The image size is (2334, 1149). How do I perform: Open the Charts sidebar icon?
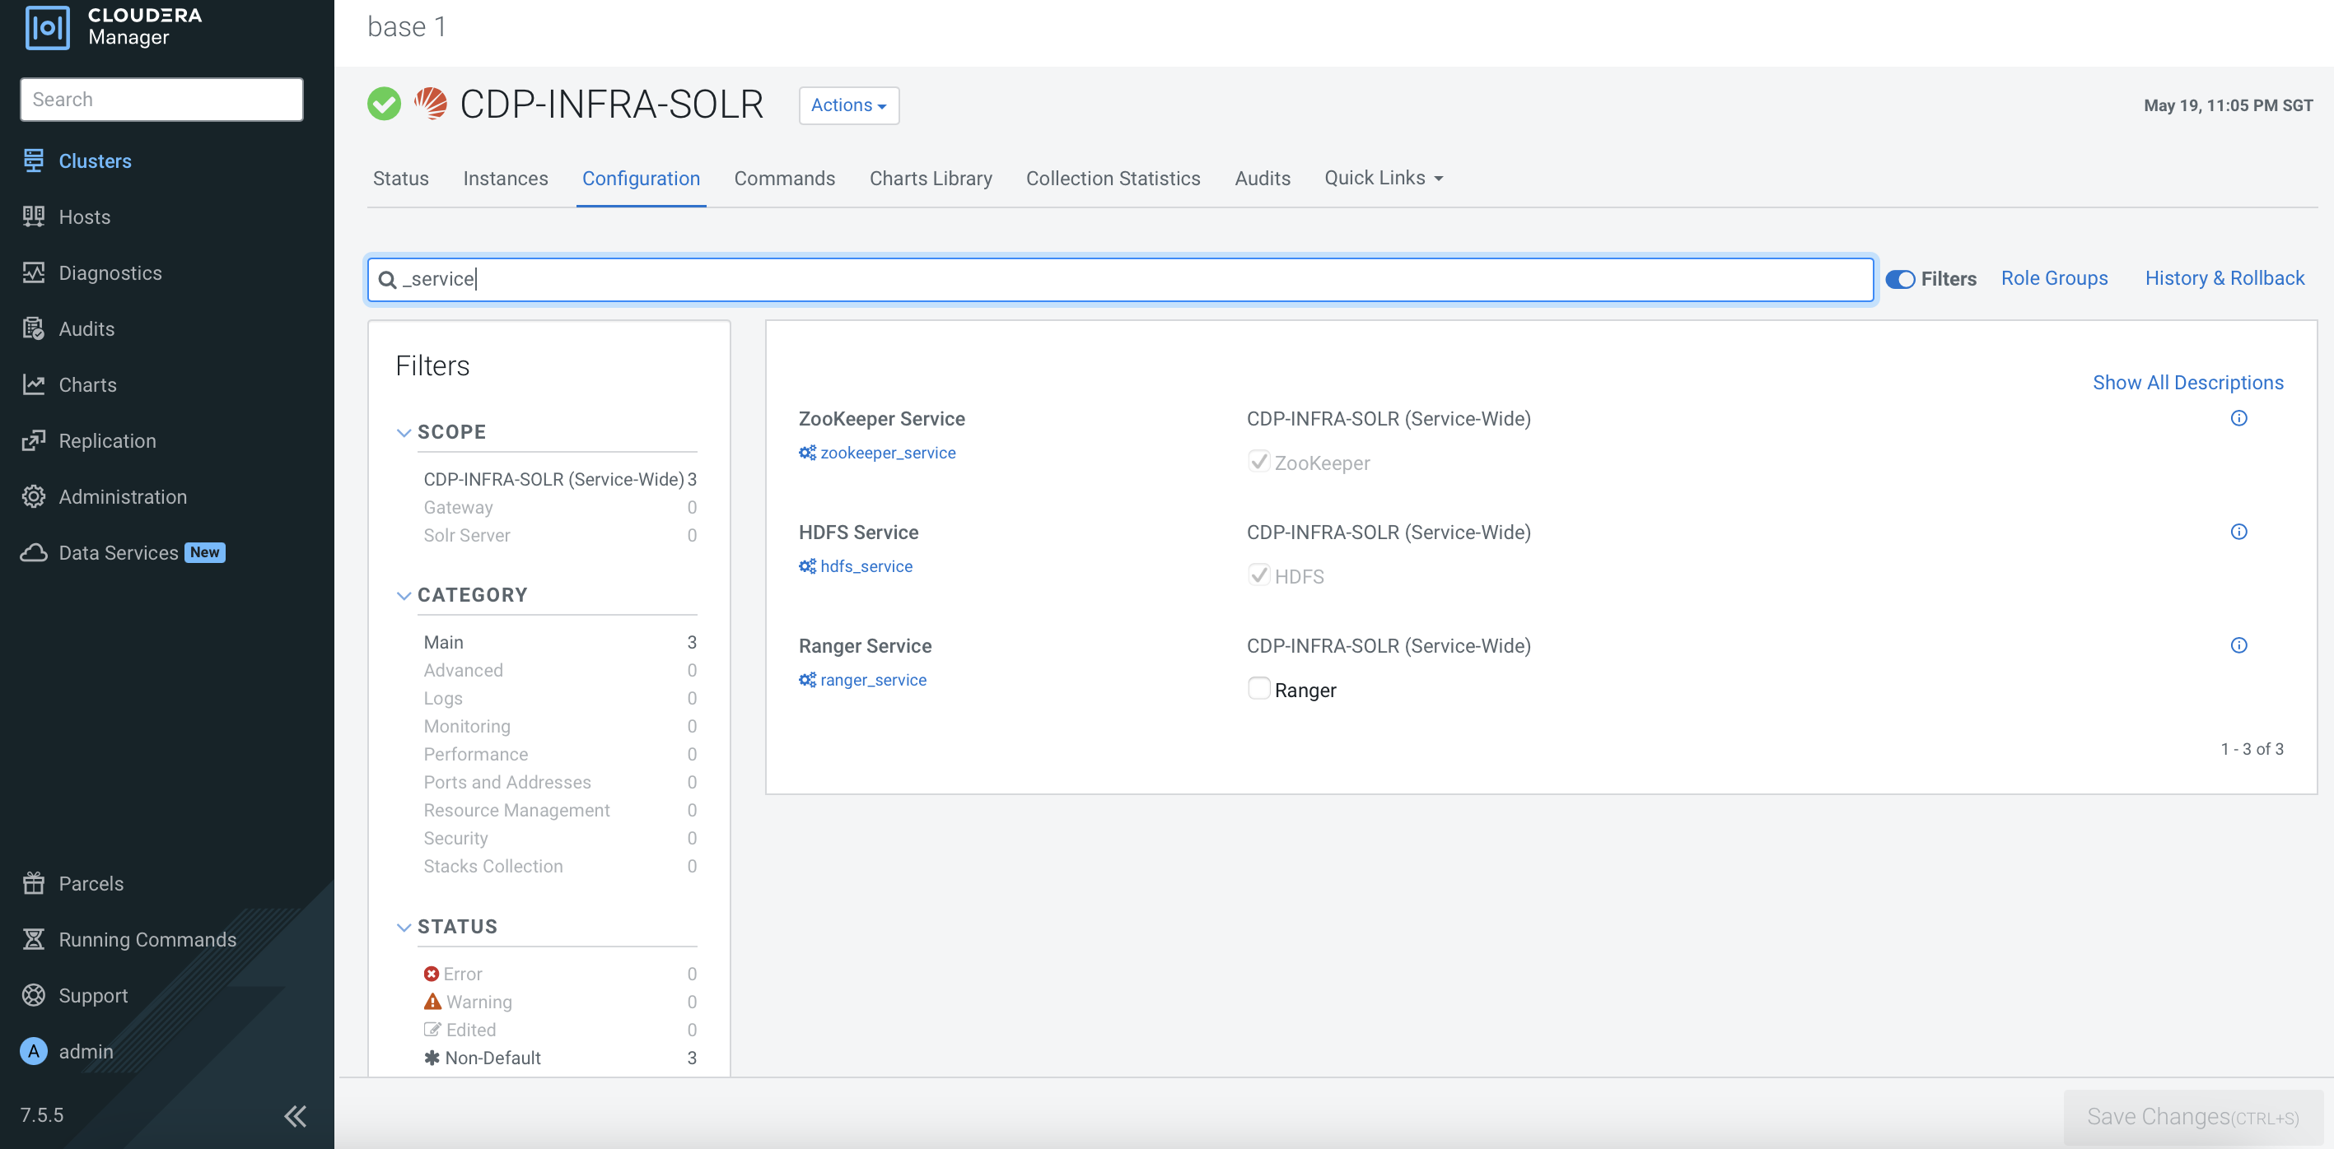pos(34,384)
